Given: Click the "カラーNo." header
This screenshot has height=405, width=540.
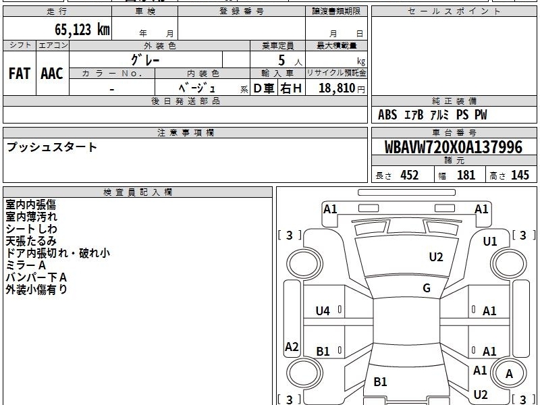Looking at the screenshot, I should click(x=112, y=74).
